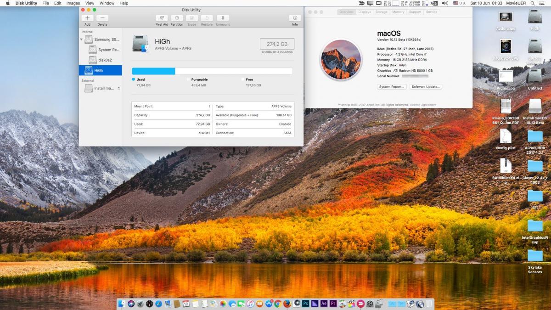The height and width of the screenshot is (310, 551).
Task: Open the Edit menu
Action: click(57, 3)
